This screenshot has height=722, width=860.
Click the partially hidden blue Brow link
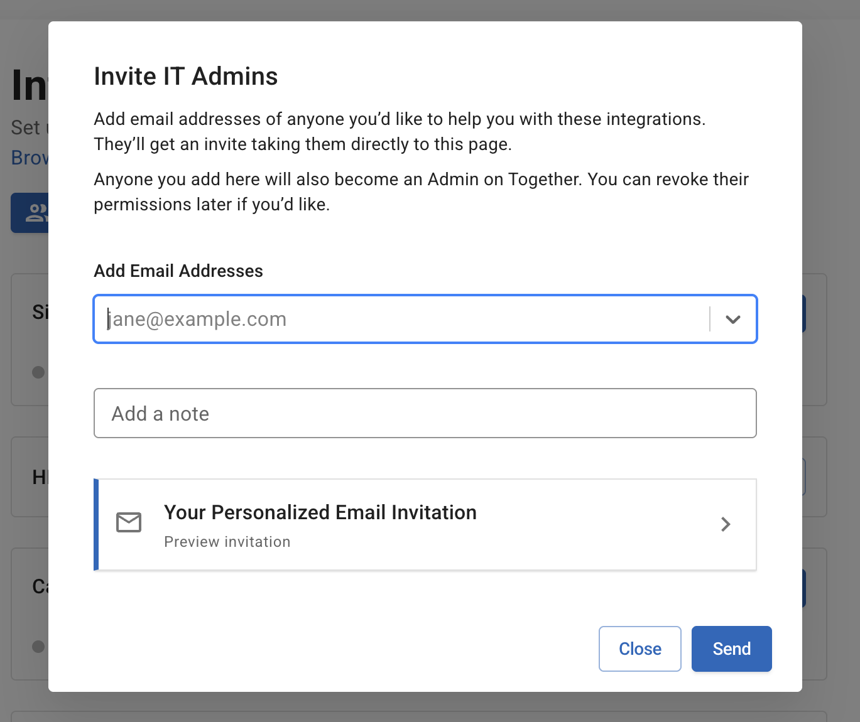29,158
